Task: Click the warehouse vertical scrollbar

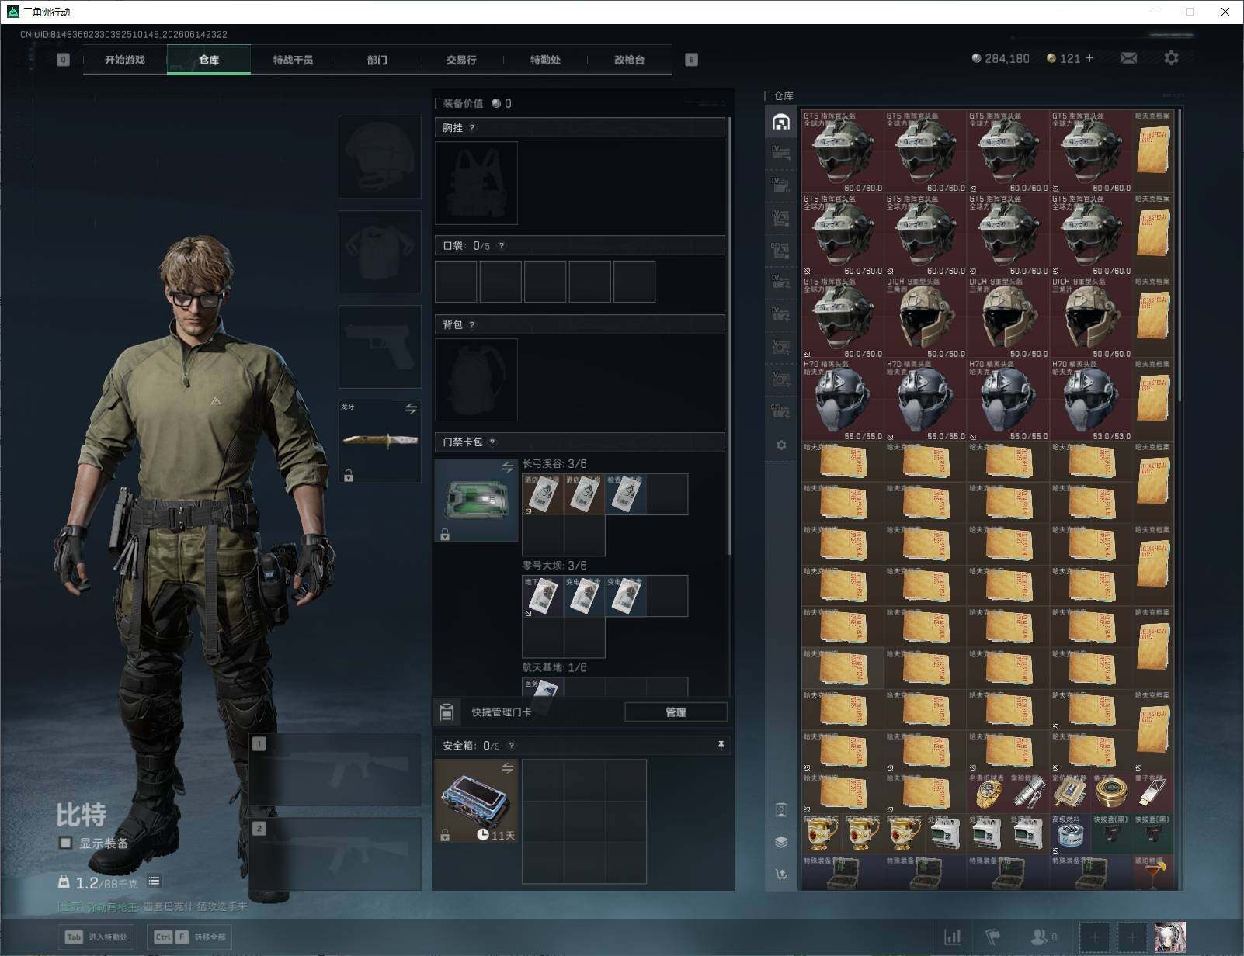Action: pyautogui.click(x=1180, y=256)
